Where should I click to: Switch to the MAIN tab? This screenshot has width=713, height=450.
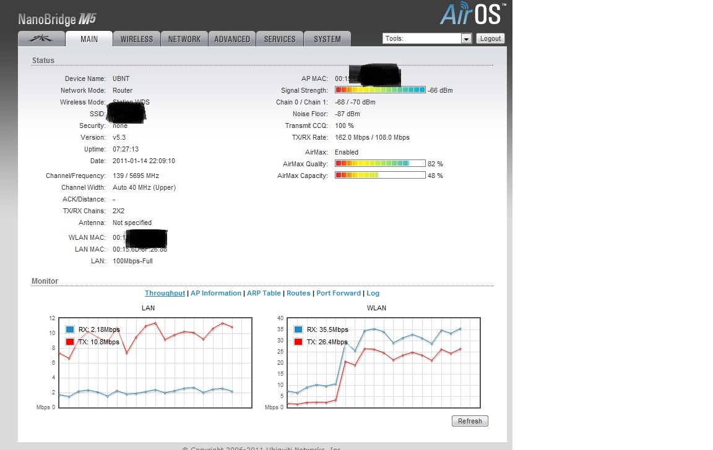tap(89, 38)
